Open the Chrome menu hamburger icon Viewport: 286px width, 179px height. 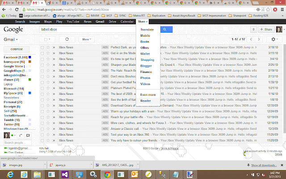coord(282,9)
